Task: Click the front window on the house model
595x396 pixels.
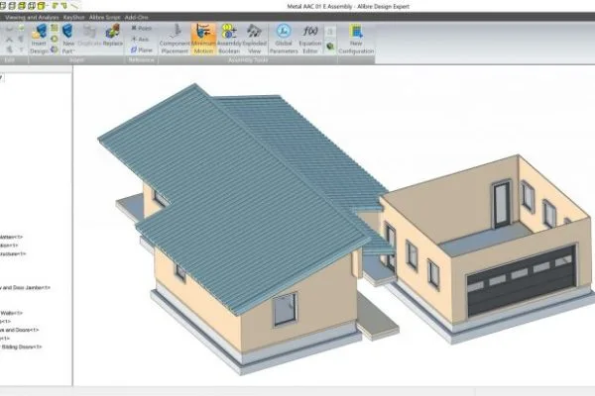Action: coord(285,309)
